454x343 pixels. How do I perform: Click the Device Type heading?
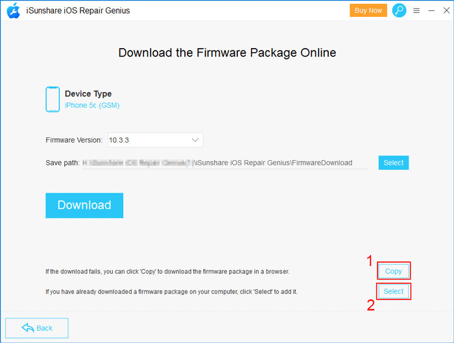click(88, 94)
